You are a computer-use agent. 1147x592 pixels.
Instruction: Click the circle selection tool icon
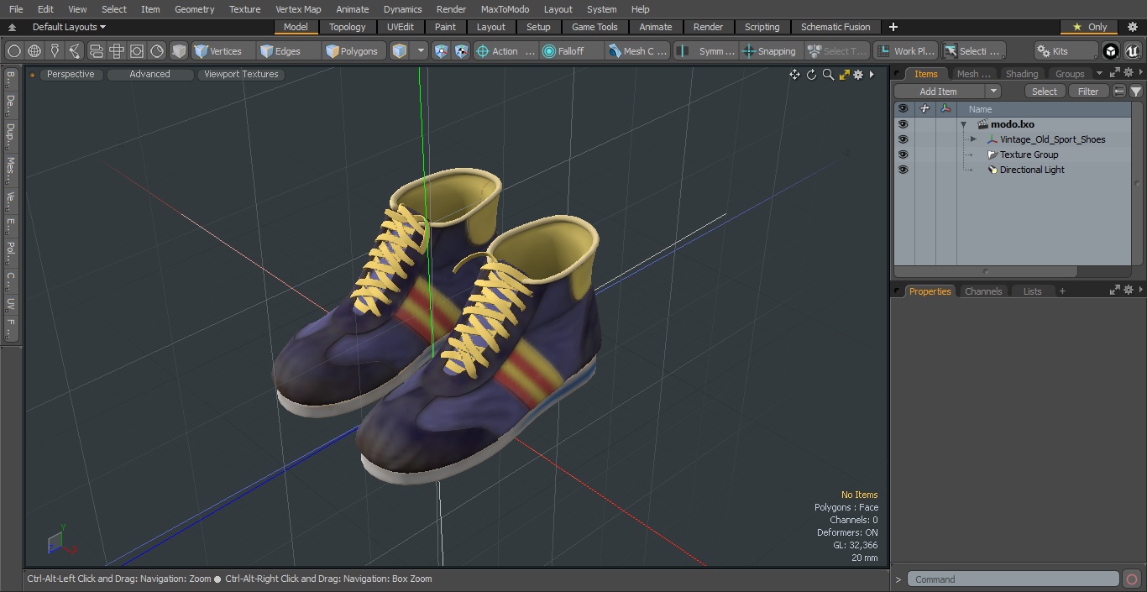click(13, 51)
